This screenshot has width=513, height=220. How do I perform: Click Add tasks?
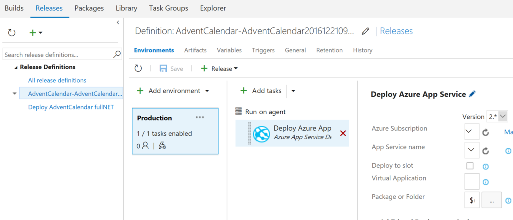[x=261, y=91]
